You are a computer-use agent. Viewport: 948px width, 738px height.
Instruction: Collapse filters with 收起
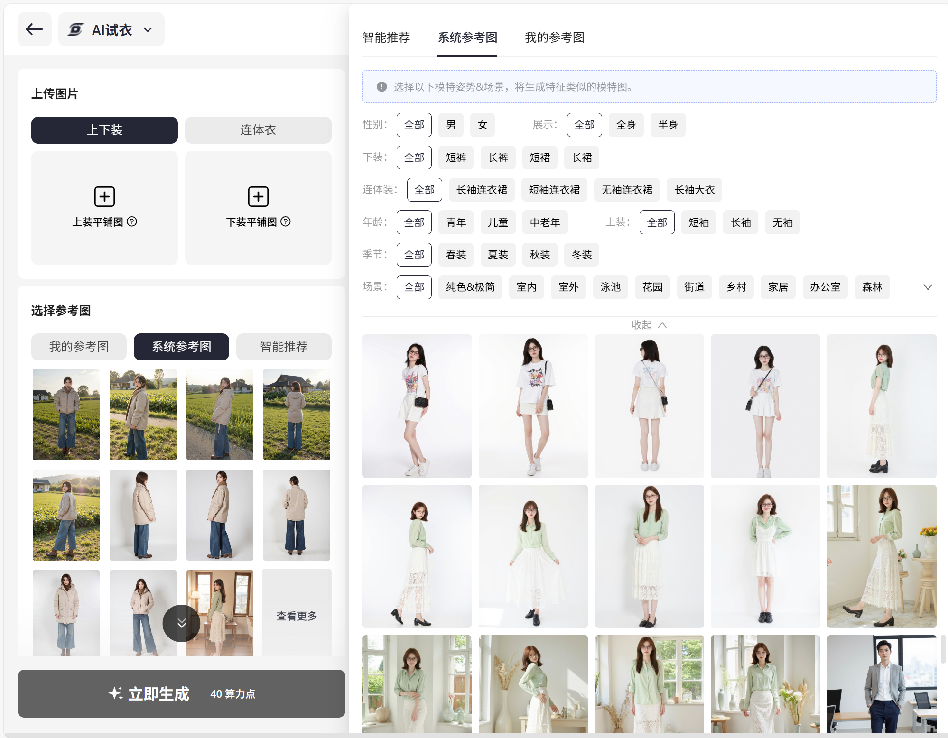(x=649, y=325)
